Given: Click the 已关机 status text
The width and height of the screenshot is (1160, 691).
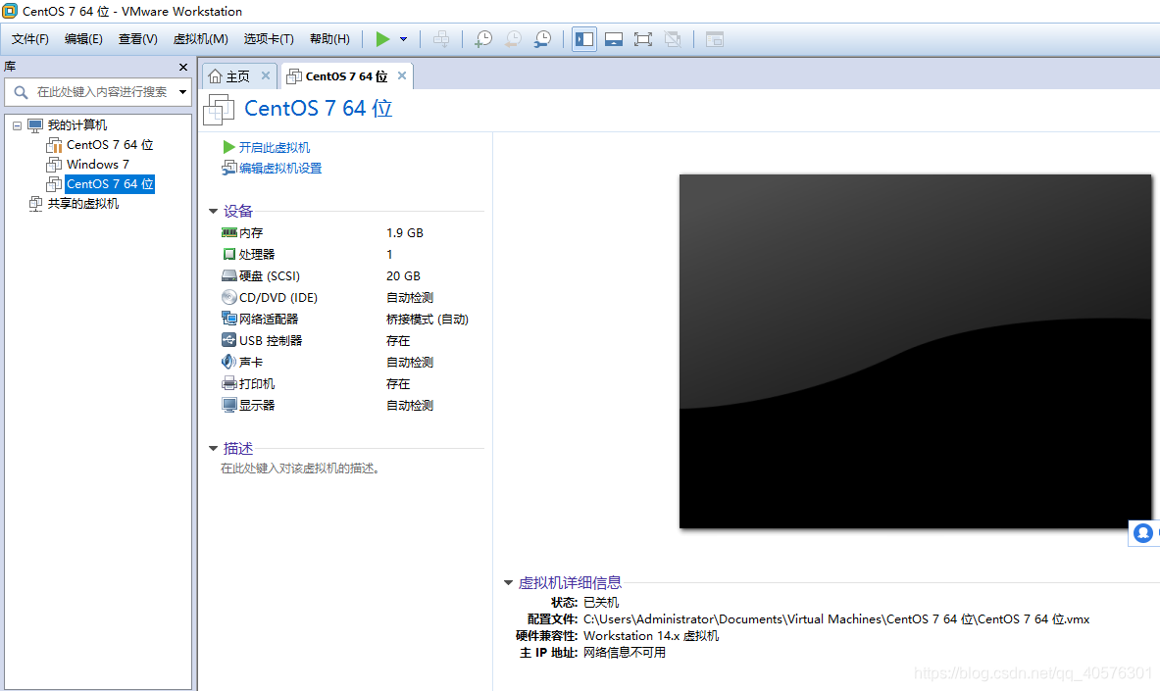Looking at the screenshot, I should point(601,602).
